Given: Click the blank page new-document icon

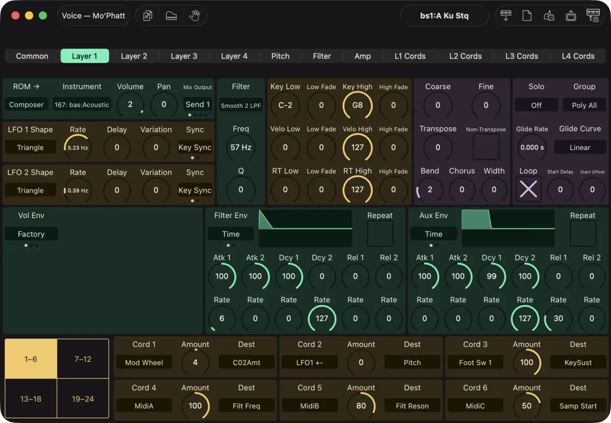Looking at the screenshot, I should click(x=527, y=16).
